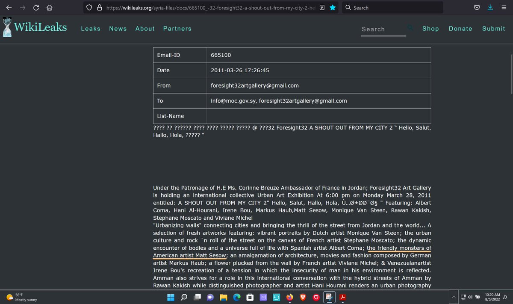
Task: Open Pocket save icon in toolbar
Action: [477, 8]
